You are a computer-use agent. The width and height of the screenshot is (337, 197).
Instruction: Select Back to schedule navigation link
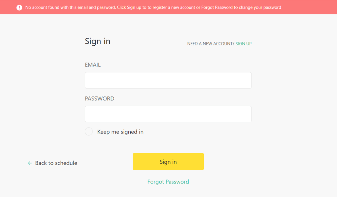click(x=56, y=163)
